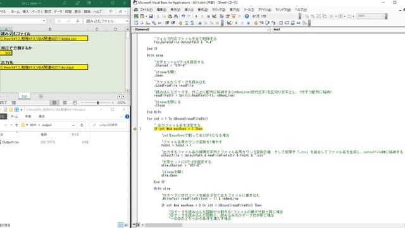The width and height of the screenshot is (405, 228).
Task: Click the VBA horizontal scrollbar thumb
Action: click(x=163, y=225)
